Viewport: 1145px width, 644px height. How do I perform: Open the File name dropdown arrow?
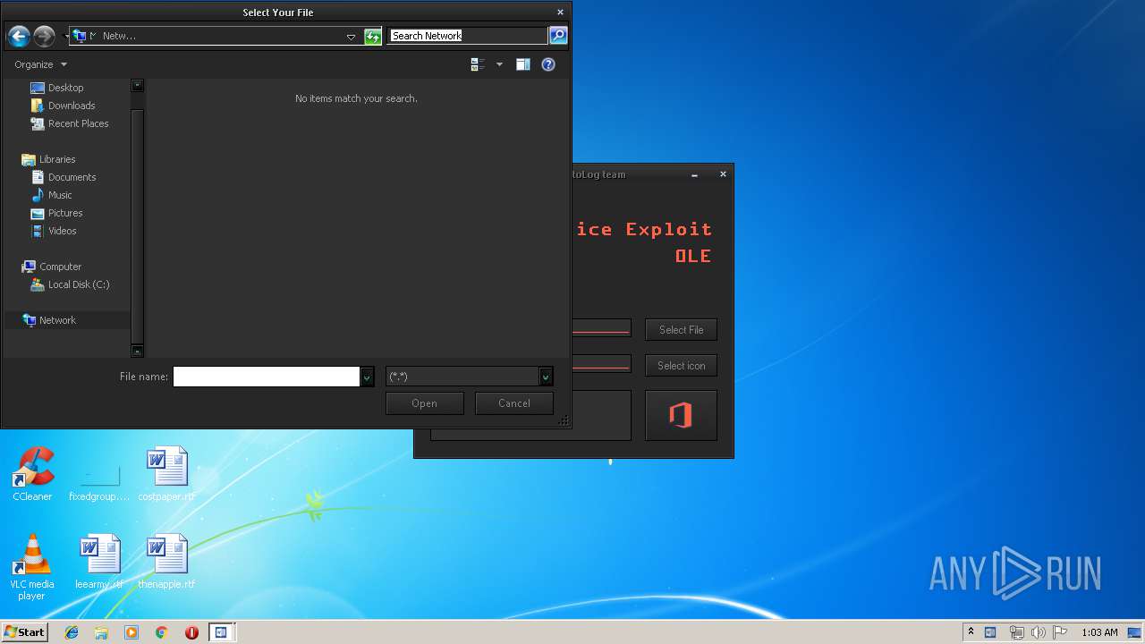click(x=367, y=377)
